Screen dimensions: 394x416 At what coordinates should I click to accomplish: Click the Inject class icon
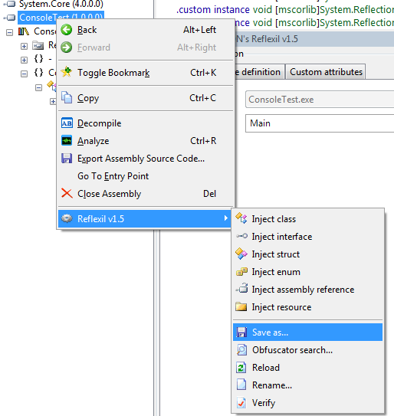click(x=241, y=218)
